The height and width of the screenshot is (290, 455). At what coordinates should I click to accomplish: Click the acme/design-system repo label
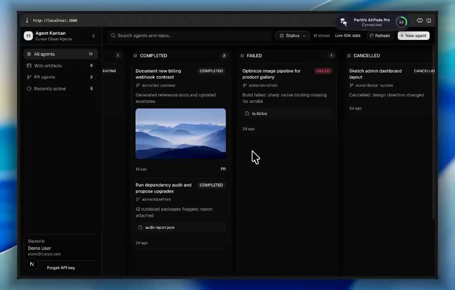pos(374,85)
